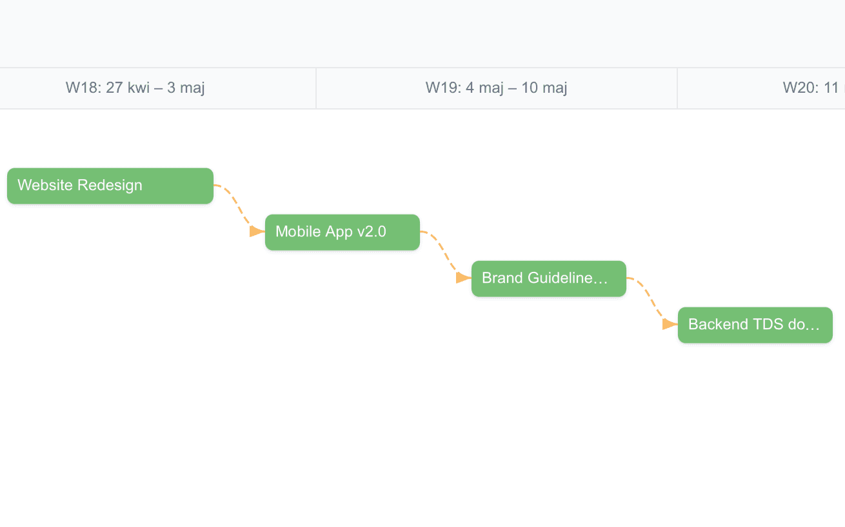Click arrowhead pointing into Mobile App v2.0
Viewport: 845px width, 527px height.
point(257,231)
